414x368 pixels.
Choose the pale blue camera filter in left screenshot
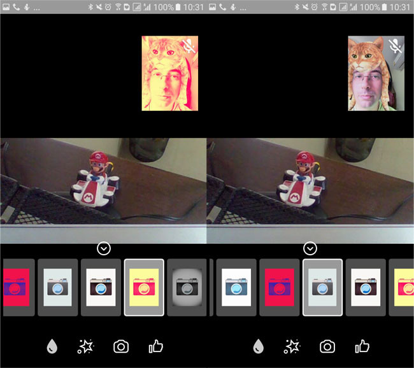pos(57,287)
